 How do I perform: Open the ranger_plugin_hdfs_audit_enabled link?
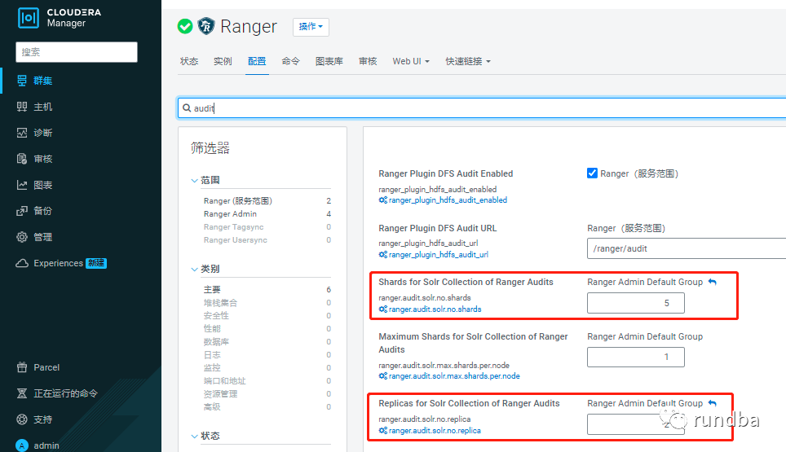(448, 200)
